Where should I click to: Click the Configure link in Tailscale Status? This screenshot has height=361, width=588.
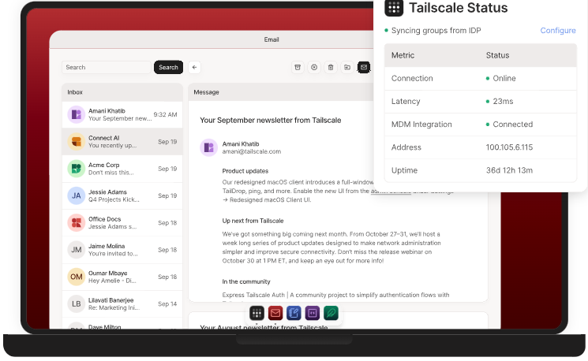pyautogui.click(x=558, y=31)
